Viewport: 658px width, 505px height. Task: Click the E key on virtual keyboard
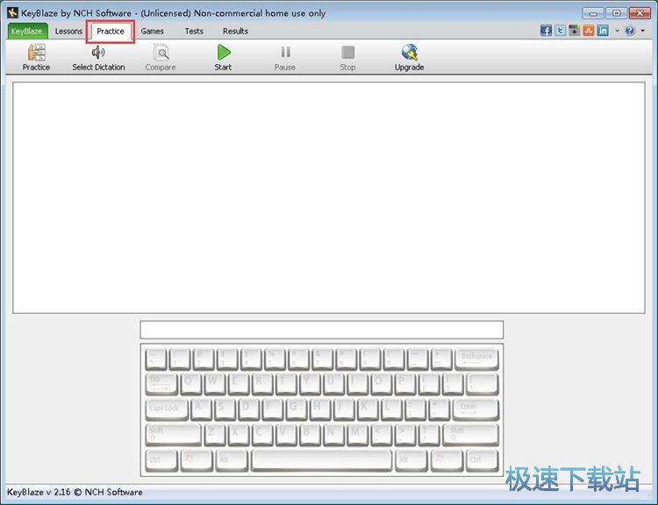239,383
